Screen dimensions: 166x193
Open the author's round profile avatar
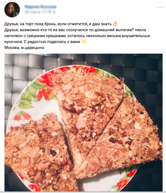click(12, 10)
